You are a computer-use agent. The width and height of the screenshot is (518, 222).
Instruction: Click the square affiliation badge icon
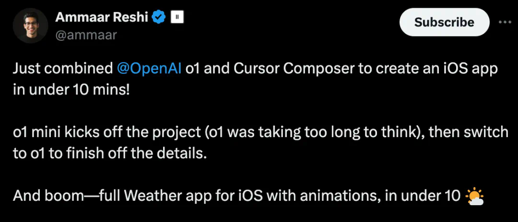point(177,18)
